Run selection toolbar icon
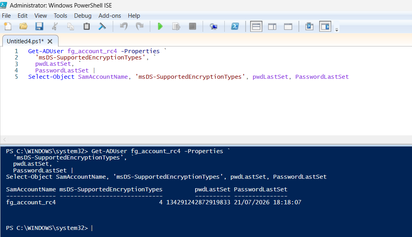 point(176,26)
